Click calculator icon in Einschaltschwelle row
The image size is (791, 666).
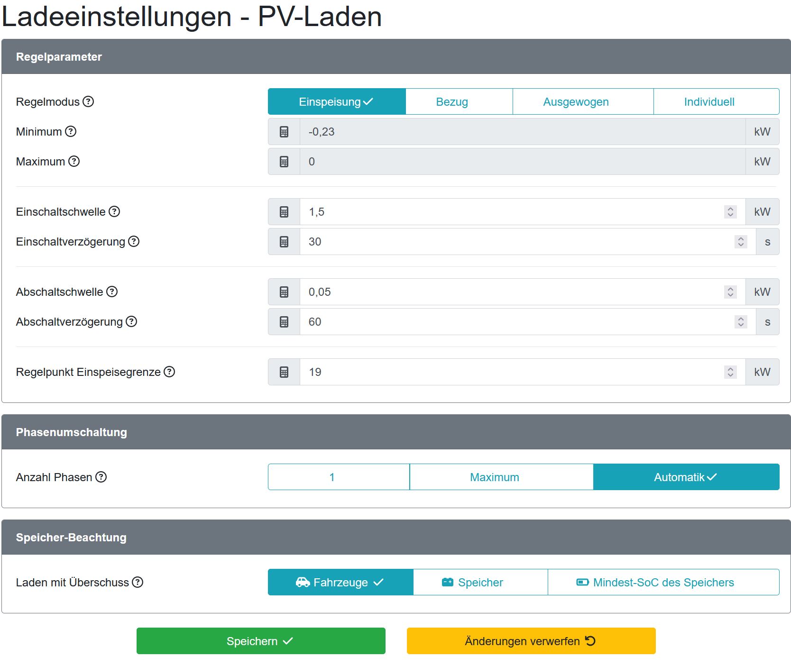[x=284, y=212]
